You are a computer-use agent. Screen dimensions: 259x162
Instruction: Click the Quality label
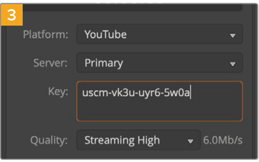[50, 140]
